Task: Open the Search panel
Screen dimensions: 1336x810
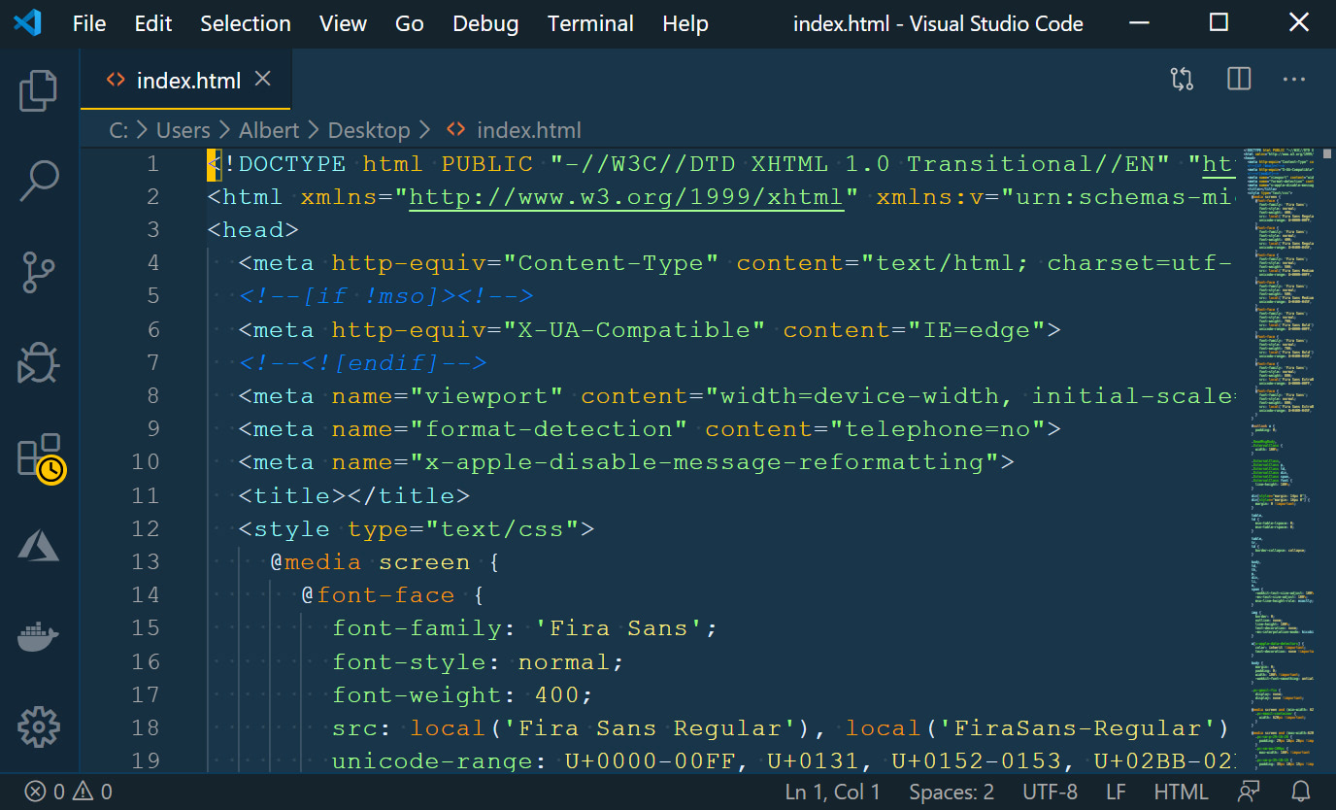Action: pos(39,181)
